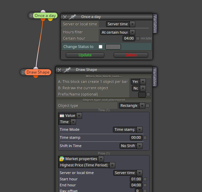Edit the End hour 04:00 field
Screen dimensions: 202x192
136,185
